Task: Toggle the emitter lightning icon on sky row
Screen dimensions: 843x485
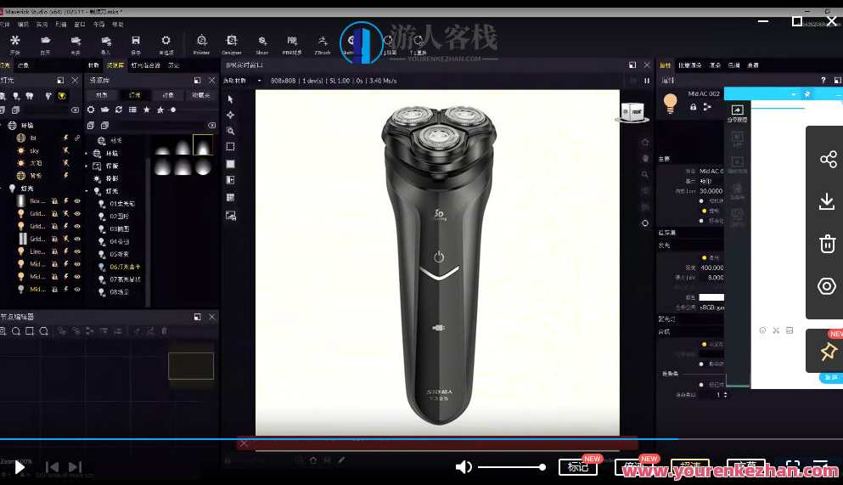Action: tap(66, 151)
